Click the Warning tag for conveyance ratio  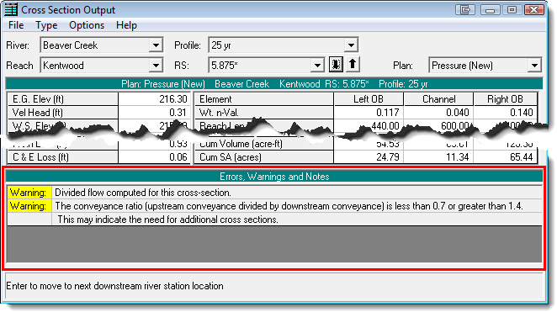(29, 206)
